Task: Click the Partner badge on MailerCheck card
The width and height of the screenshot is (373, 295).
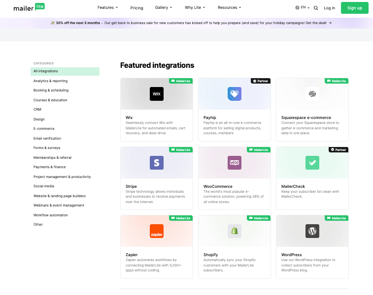Action: [x=339, y=150]
